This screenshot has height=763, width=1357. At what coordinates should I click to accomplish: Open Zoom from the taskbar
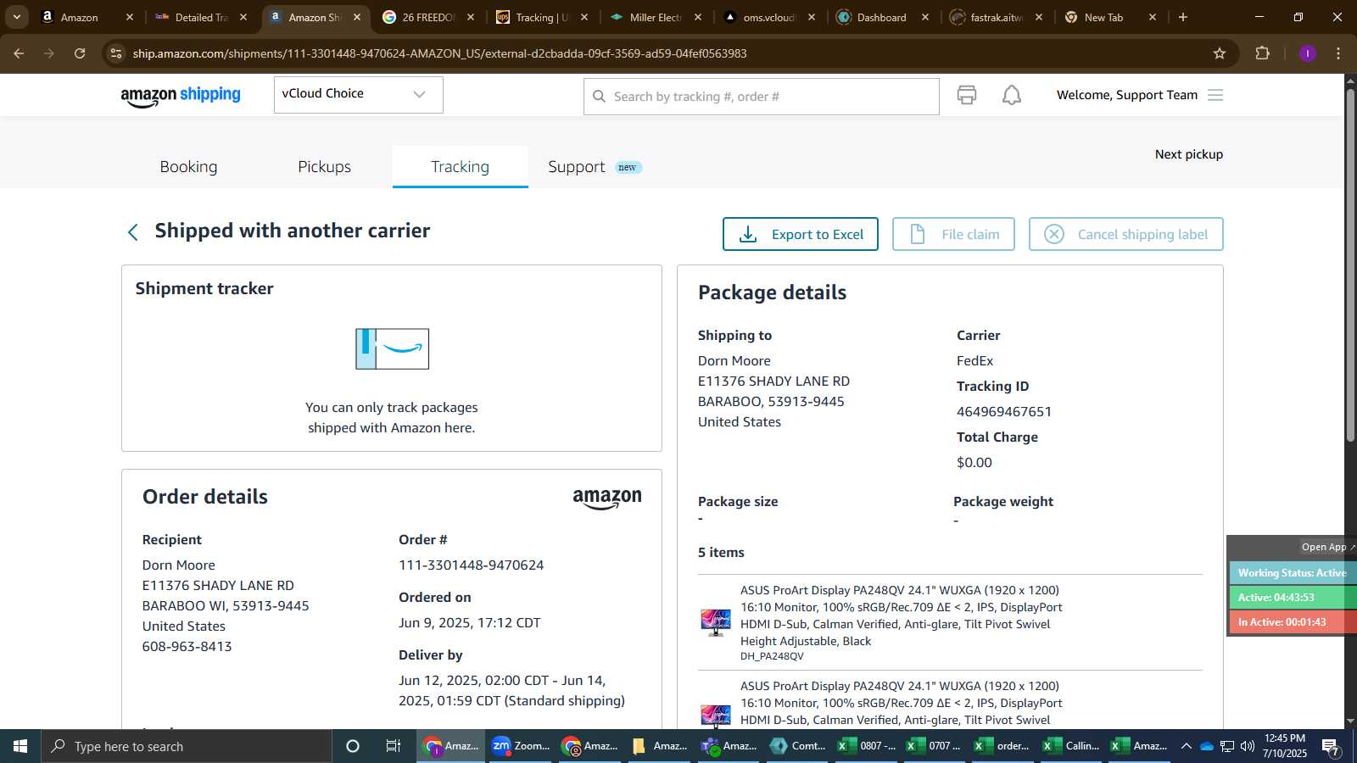coord(521,746)
